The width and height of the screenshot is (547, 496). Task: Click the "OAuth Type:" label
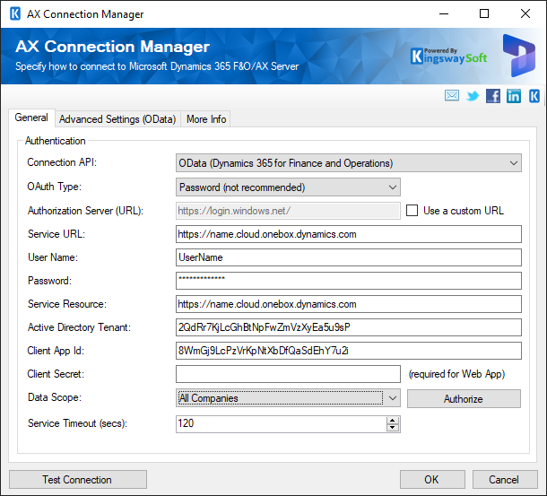click(x=54, y=187)
